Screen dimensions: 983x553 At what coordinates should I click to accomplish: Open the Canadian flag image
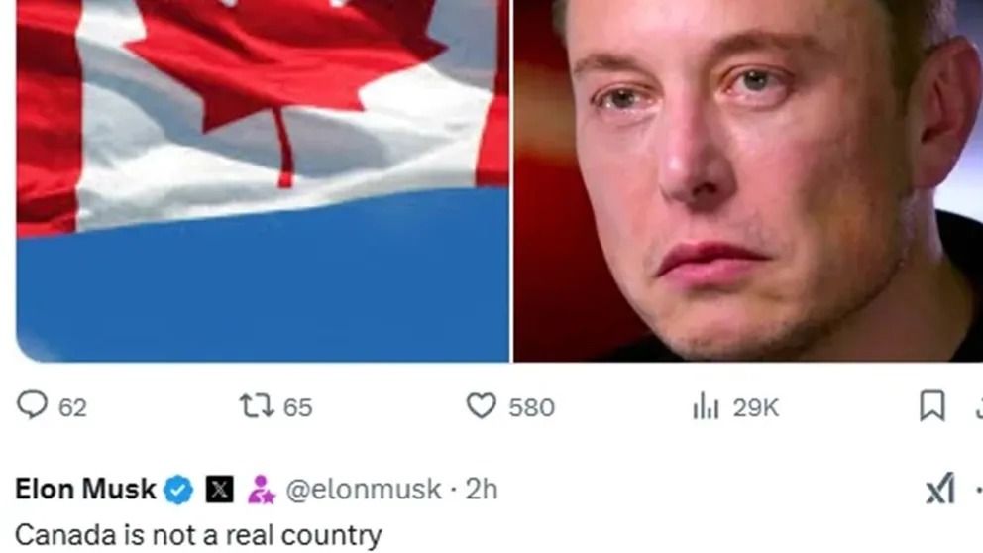[x=263, y=180]
